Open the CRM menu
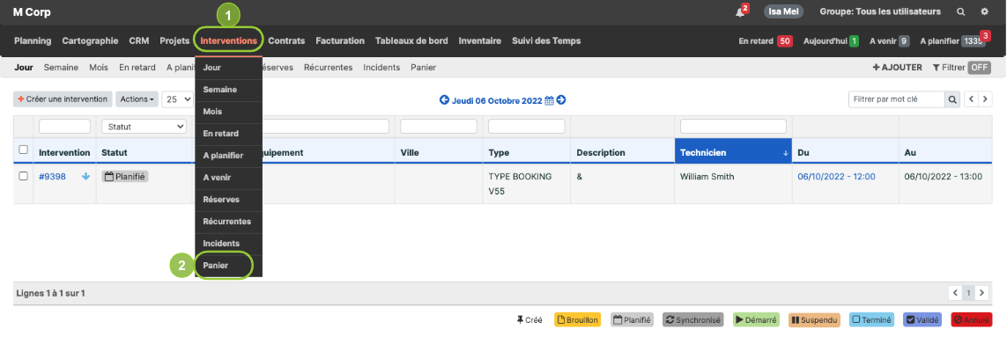 point(138,40)
